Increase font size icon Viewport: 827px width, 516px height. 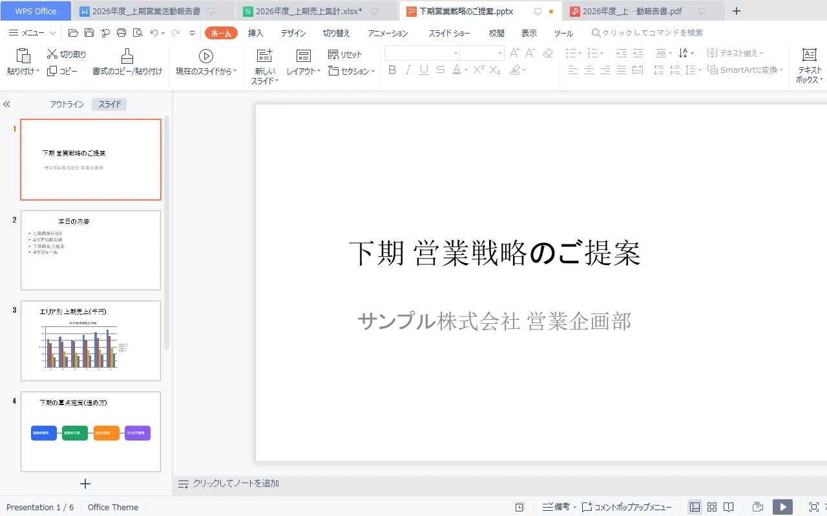pos(514,54)
